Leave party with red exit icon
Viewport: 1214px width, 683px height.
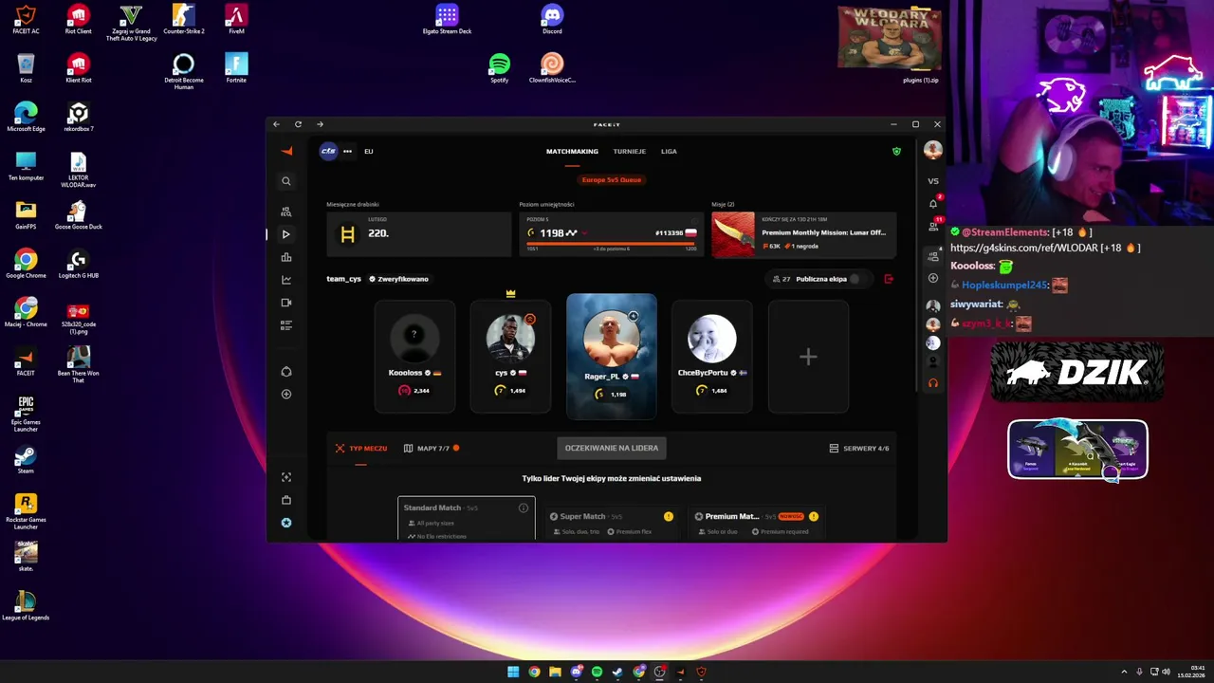[x=889, y=279]
